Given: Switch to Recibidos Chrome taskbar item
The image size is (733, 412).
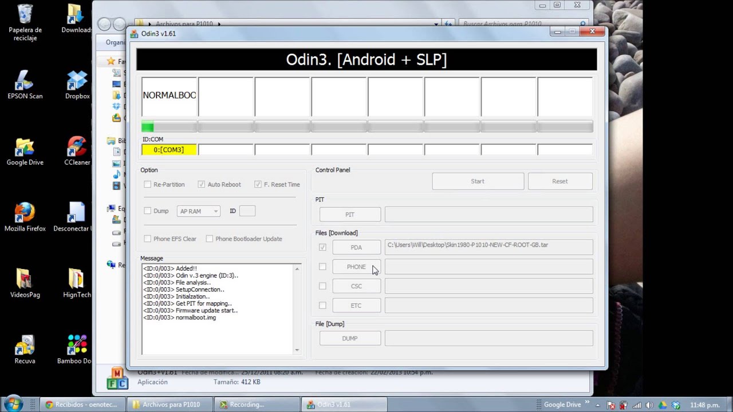Looking at the screenshot, I should tap(82, 405).
